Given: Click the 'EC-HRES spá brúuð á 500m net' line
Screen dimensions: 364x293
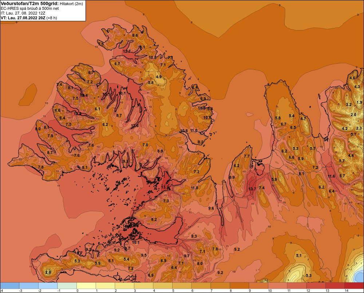Looking at the screenshot, I should [30, 8].
